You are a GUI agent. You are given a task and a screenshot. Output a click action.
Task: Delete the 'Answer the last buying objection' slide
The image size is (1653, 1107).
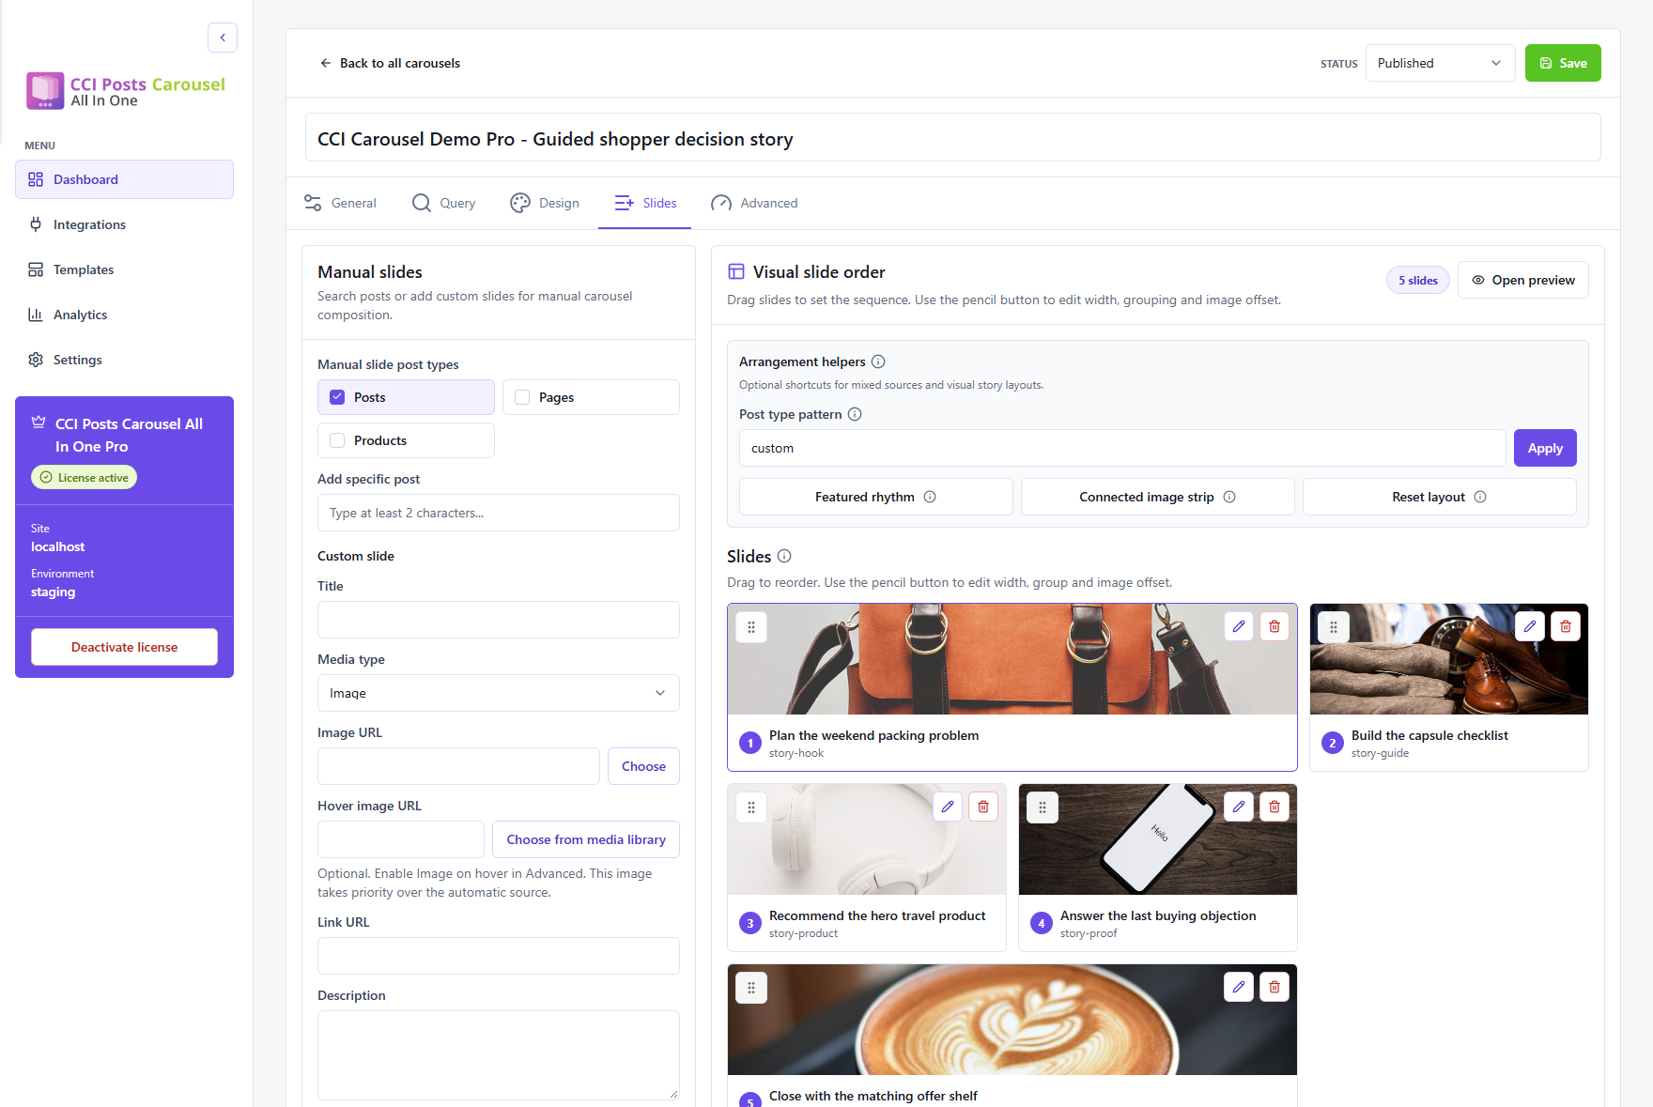(1275, 807)
